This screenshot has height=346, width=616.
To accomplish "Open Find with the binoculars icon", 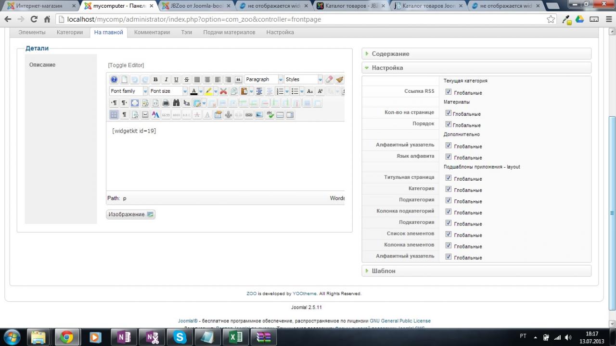I will click(176, 103).
